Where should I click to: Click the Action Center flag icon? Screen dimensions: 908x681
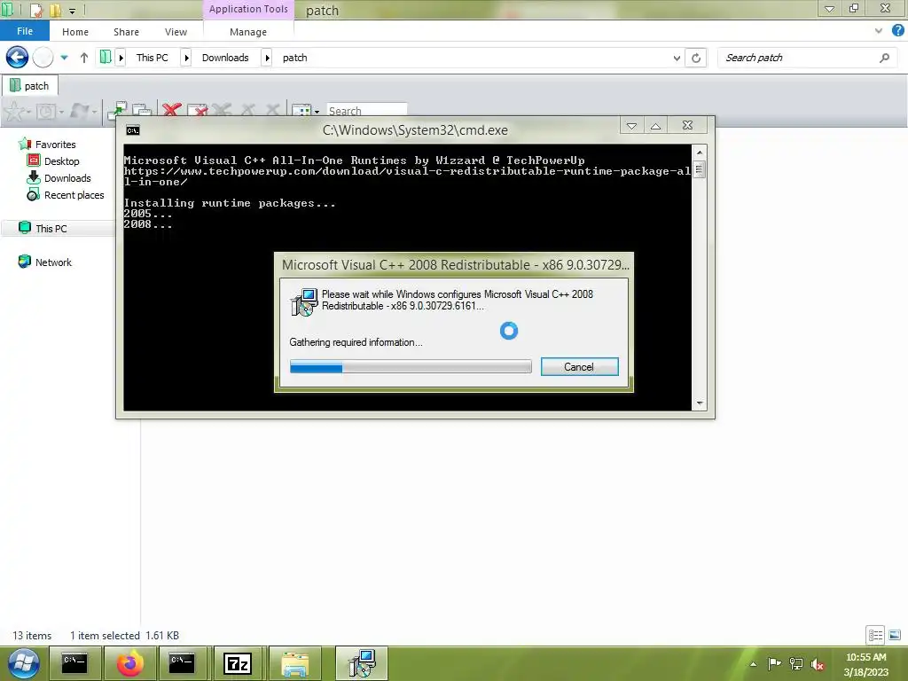tap(774, 663)
